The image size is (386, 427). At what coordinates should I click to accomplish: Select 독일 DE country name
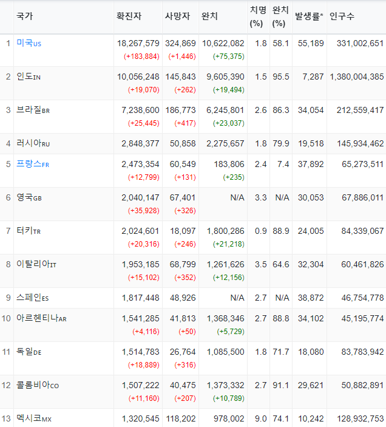click(x=29, y=352)
